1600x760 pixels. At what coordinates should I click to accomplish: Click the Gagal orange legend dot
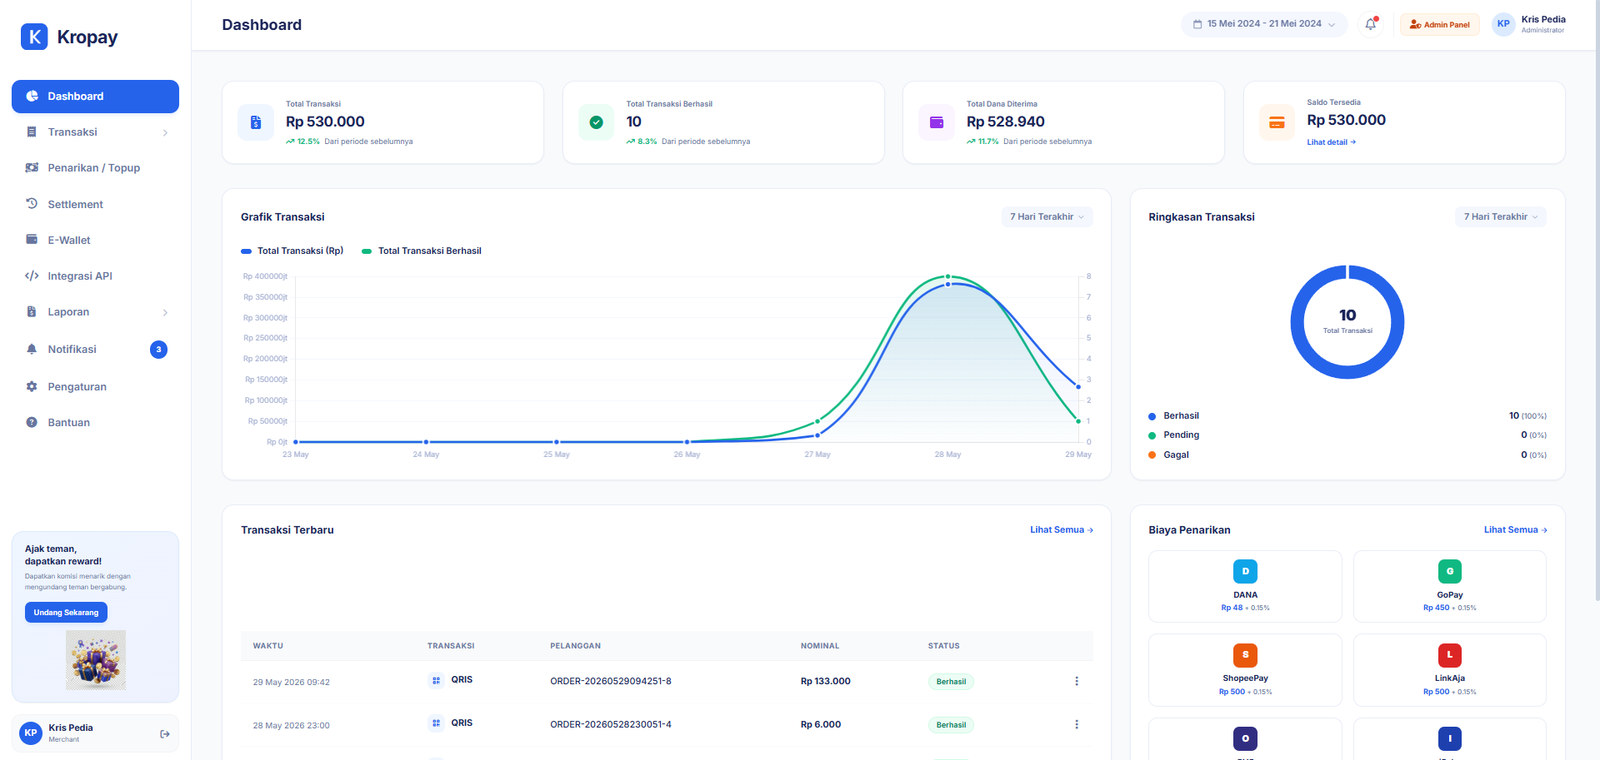(1152, 455)
